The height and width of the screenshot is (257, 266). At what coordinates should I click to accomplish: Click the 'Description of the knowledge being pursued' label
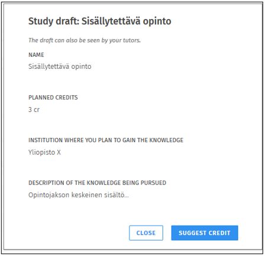tap(98, 182)
